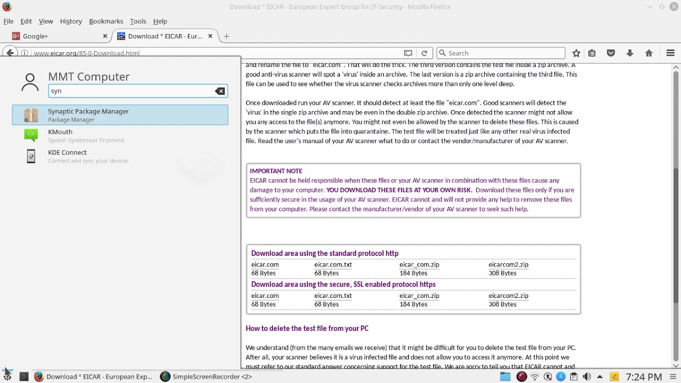Download eicar_com.zip via standard http
Viewport: 681px width, 383px height.
tap(419, 264)
